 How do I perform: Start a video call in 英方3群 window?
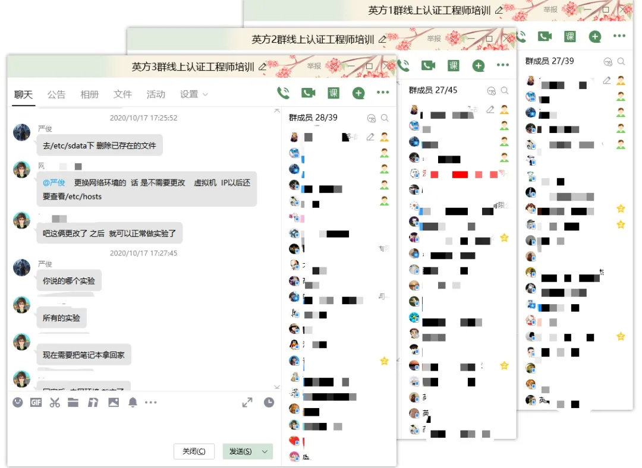point(308,93)
